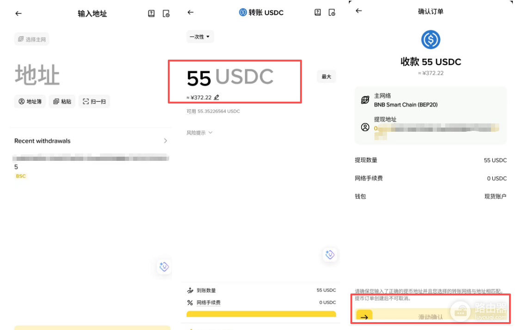This screenshot has width=515, height=330.
Task: Go back from the 输入地址 screen
Action: pyautogui.click(x=18, y=13)
